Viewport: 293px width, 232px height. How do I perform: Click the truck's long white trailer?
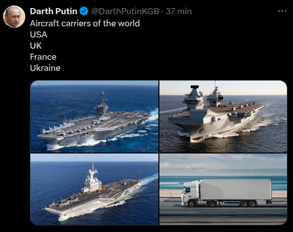pyautogui.click(x=236, y=189)
